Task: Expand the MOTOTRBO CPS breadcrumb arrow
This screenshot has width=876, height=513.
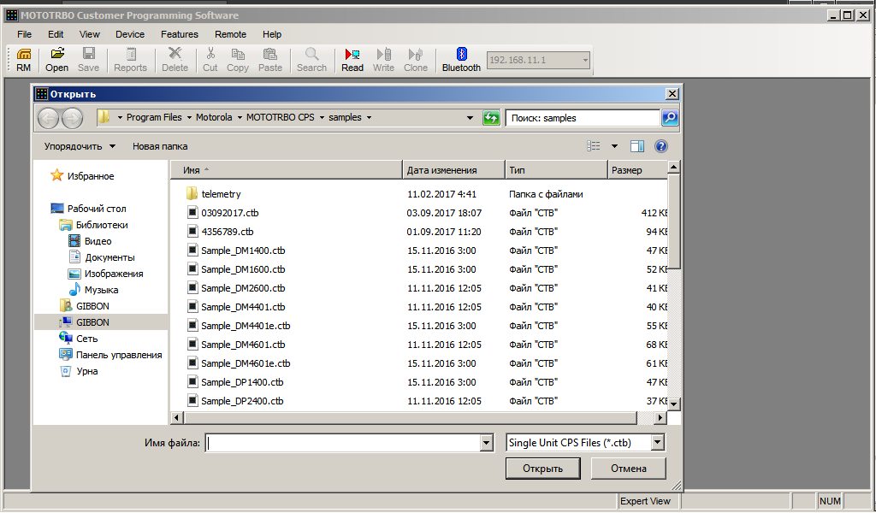Action: pos(322,118)
